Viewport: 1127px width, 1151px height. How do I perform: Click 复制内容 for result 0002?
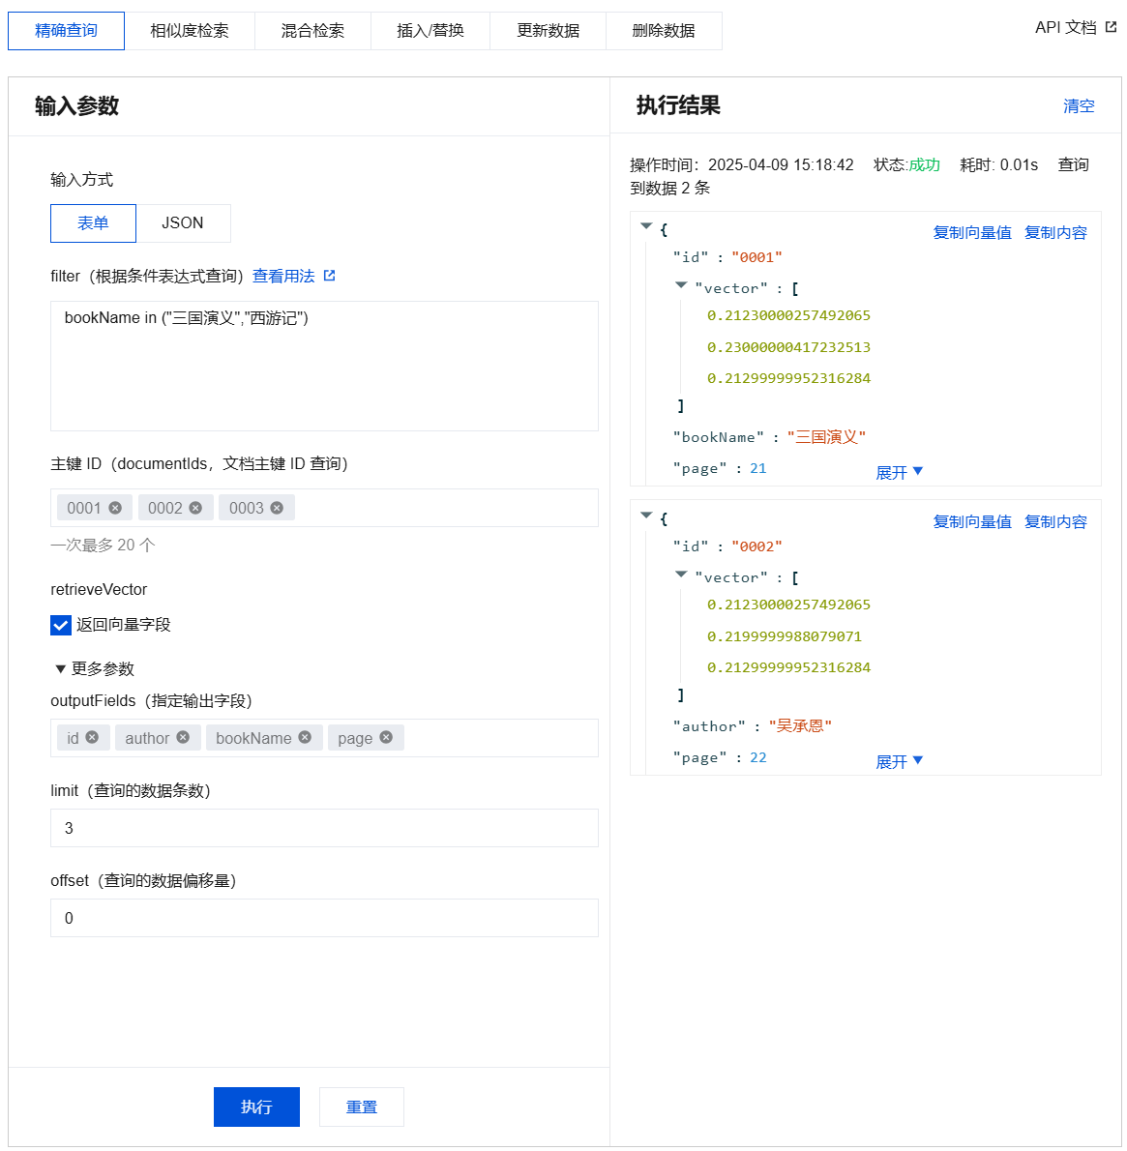1055,522
